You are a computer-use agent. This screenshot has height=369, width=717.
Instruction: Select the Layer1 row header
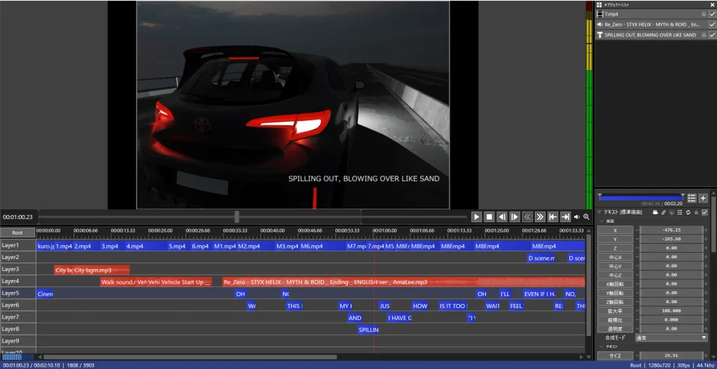[18, 246]
